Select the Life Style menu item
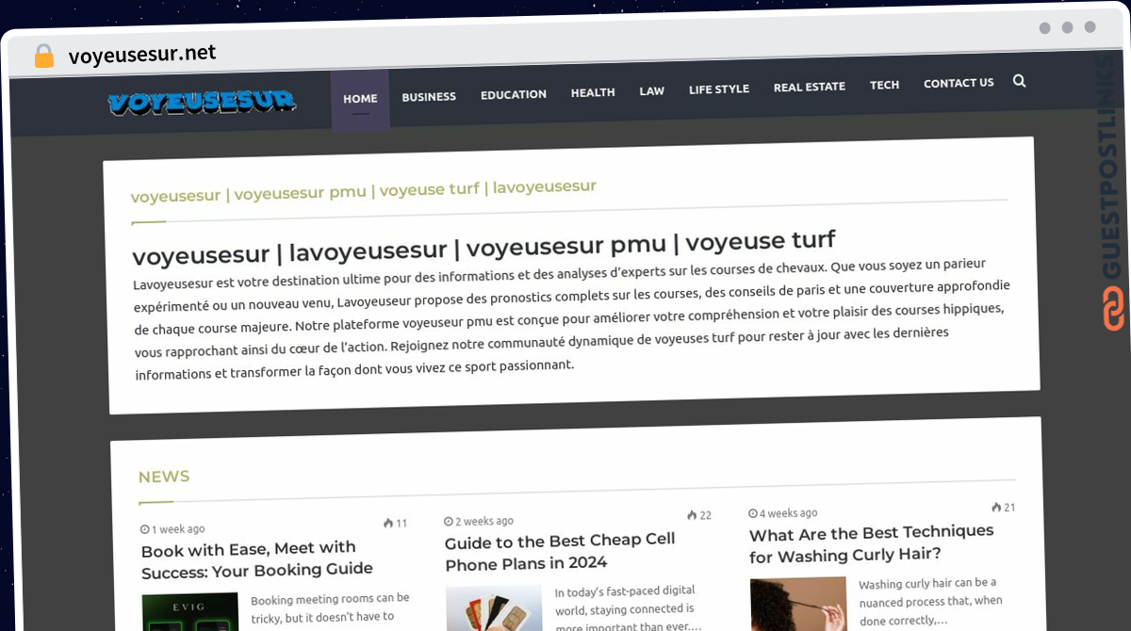 [719, 89]
